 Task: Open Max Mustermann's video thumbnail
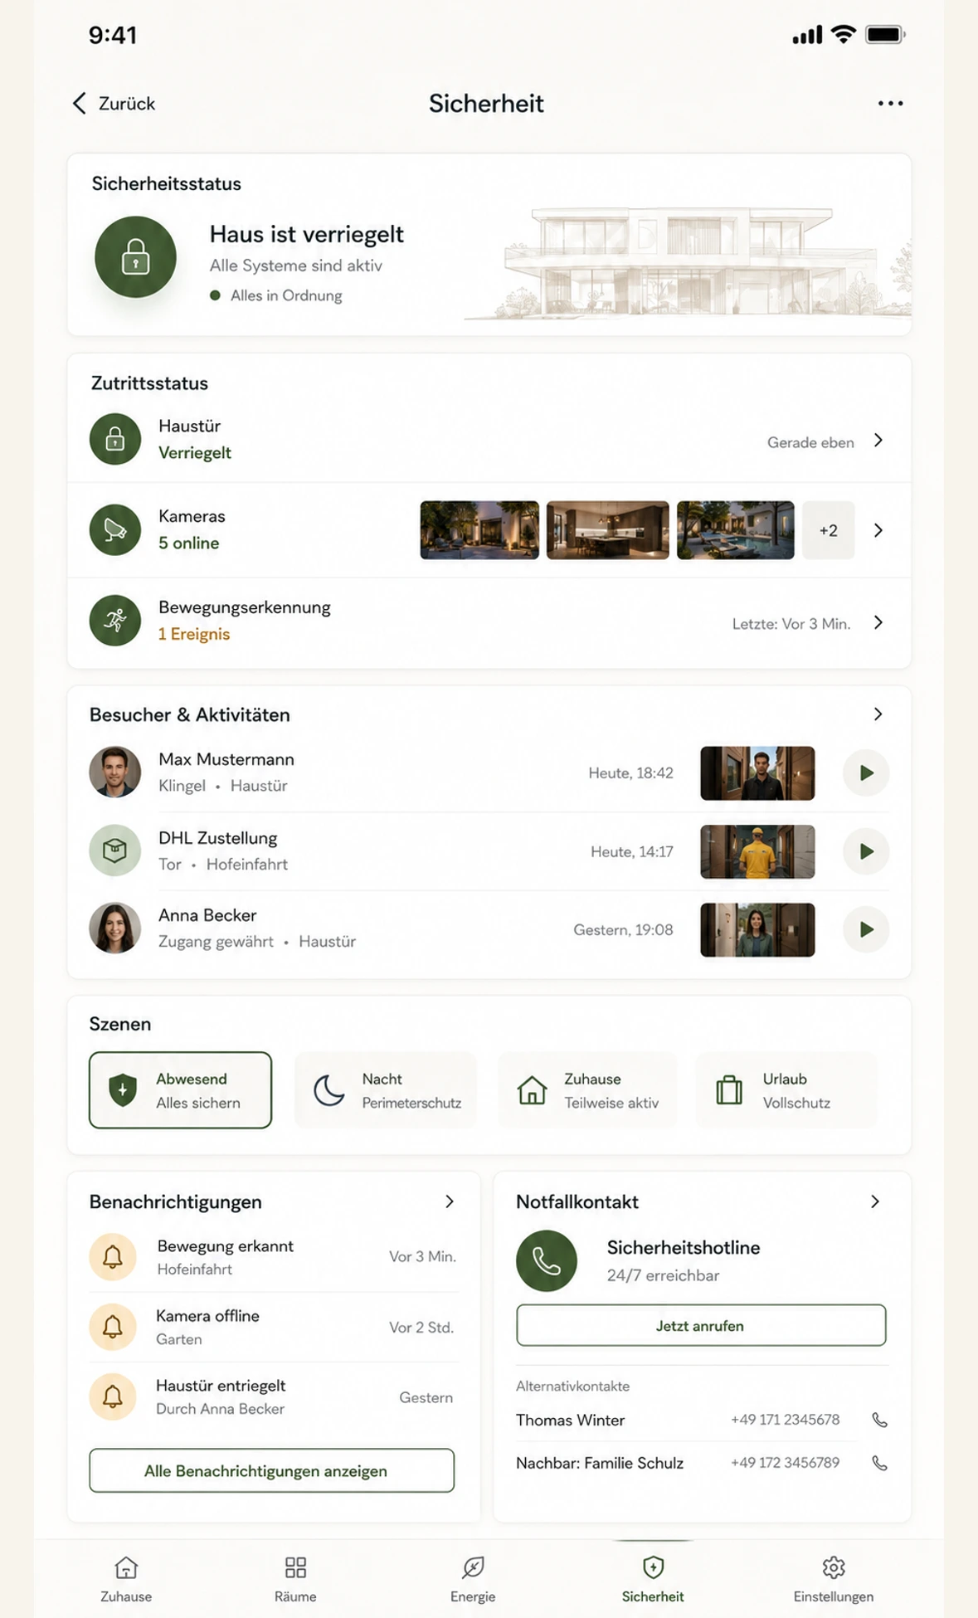click(x=757, y=772)
